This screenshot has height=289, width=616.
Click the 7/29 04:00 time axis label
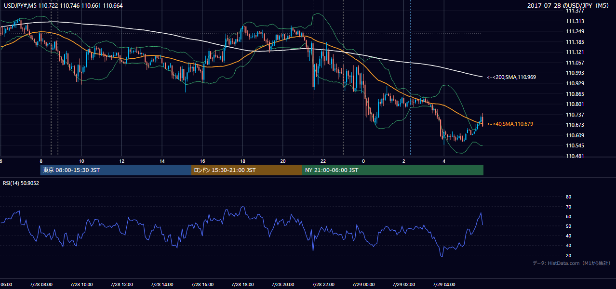tap(443, 285)
